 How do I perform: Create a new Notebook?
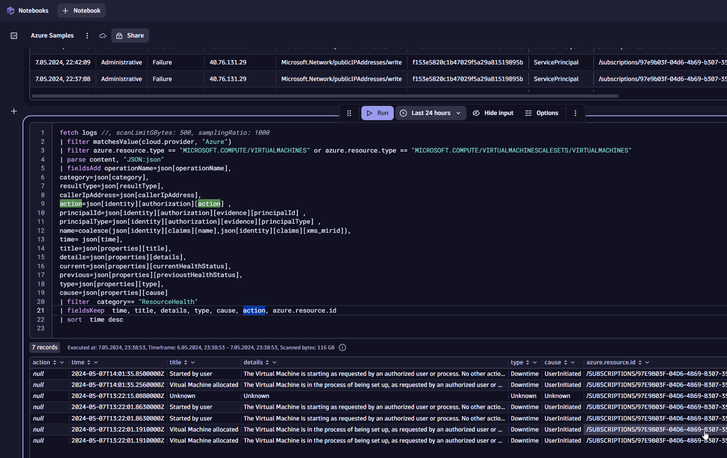(82, 11)
